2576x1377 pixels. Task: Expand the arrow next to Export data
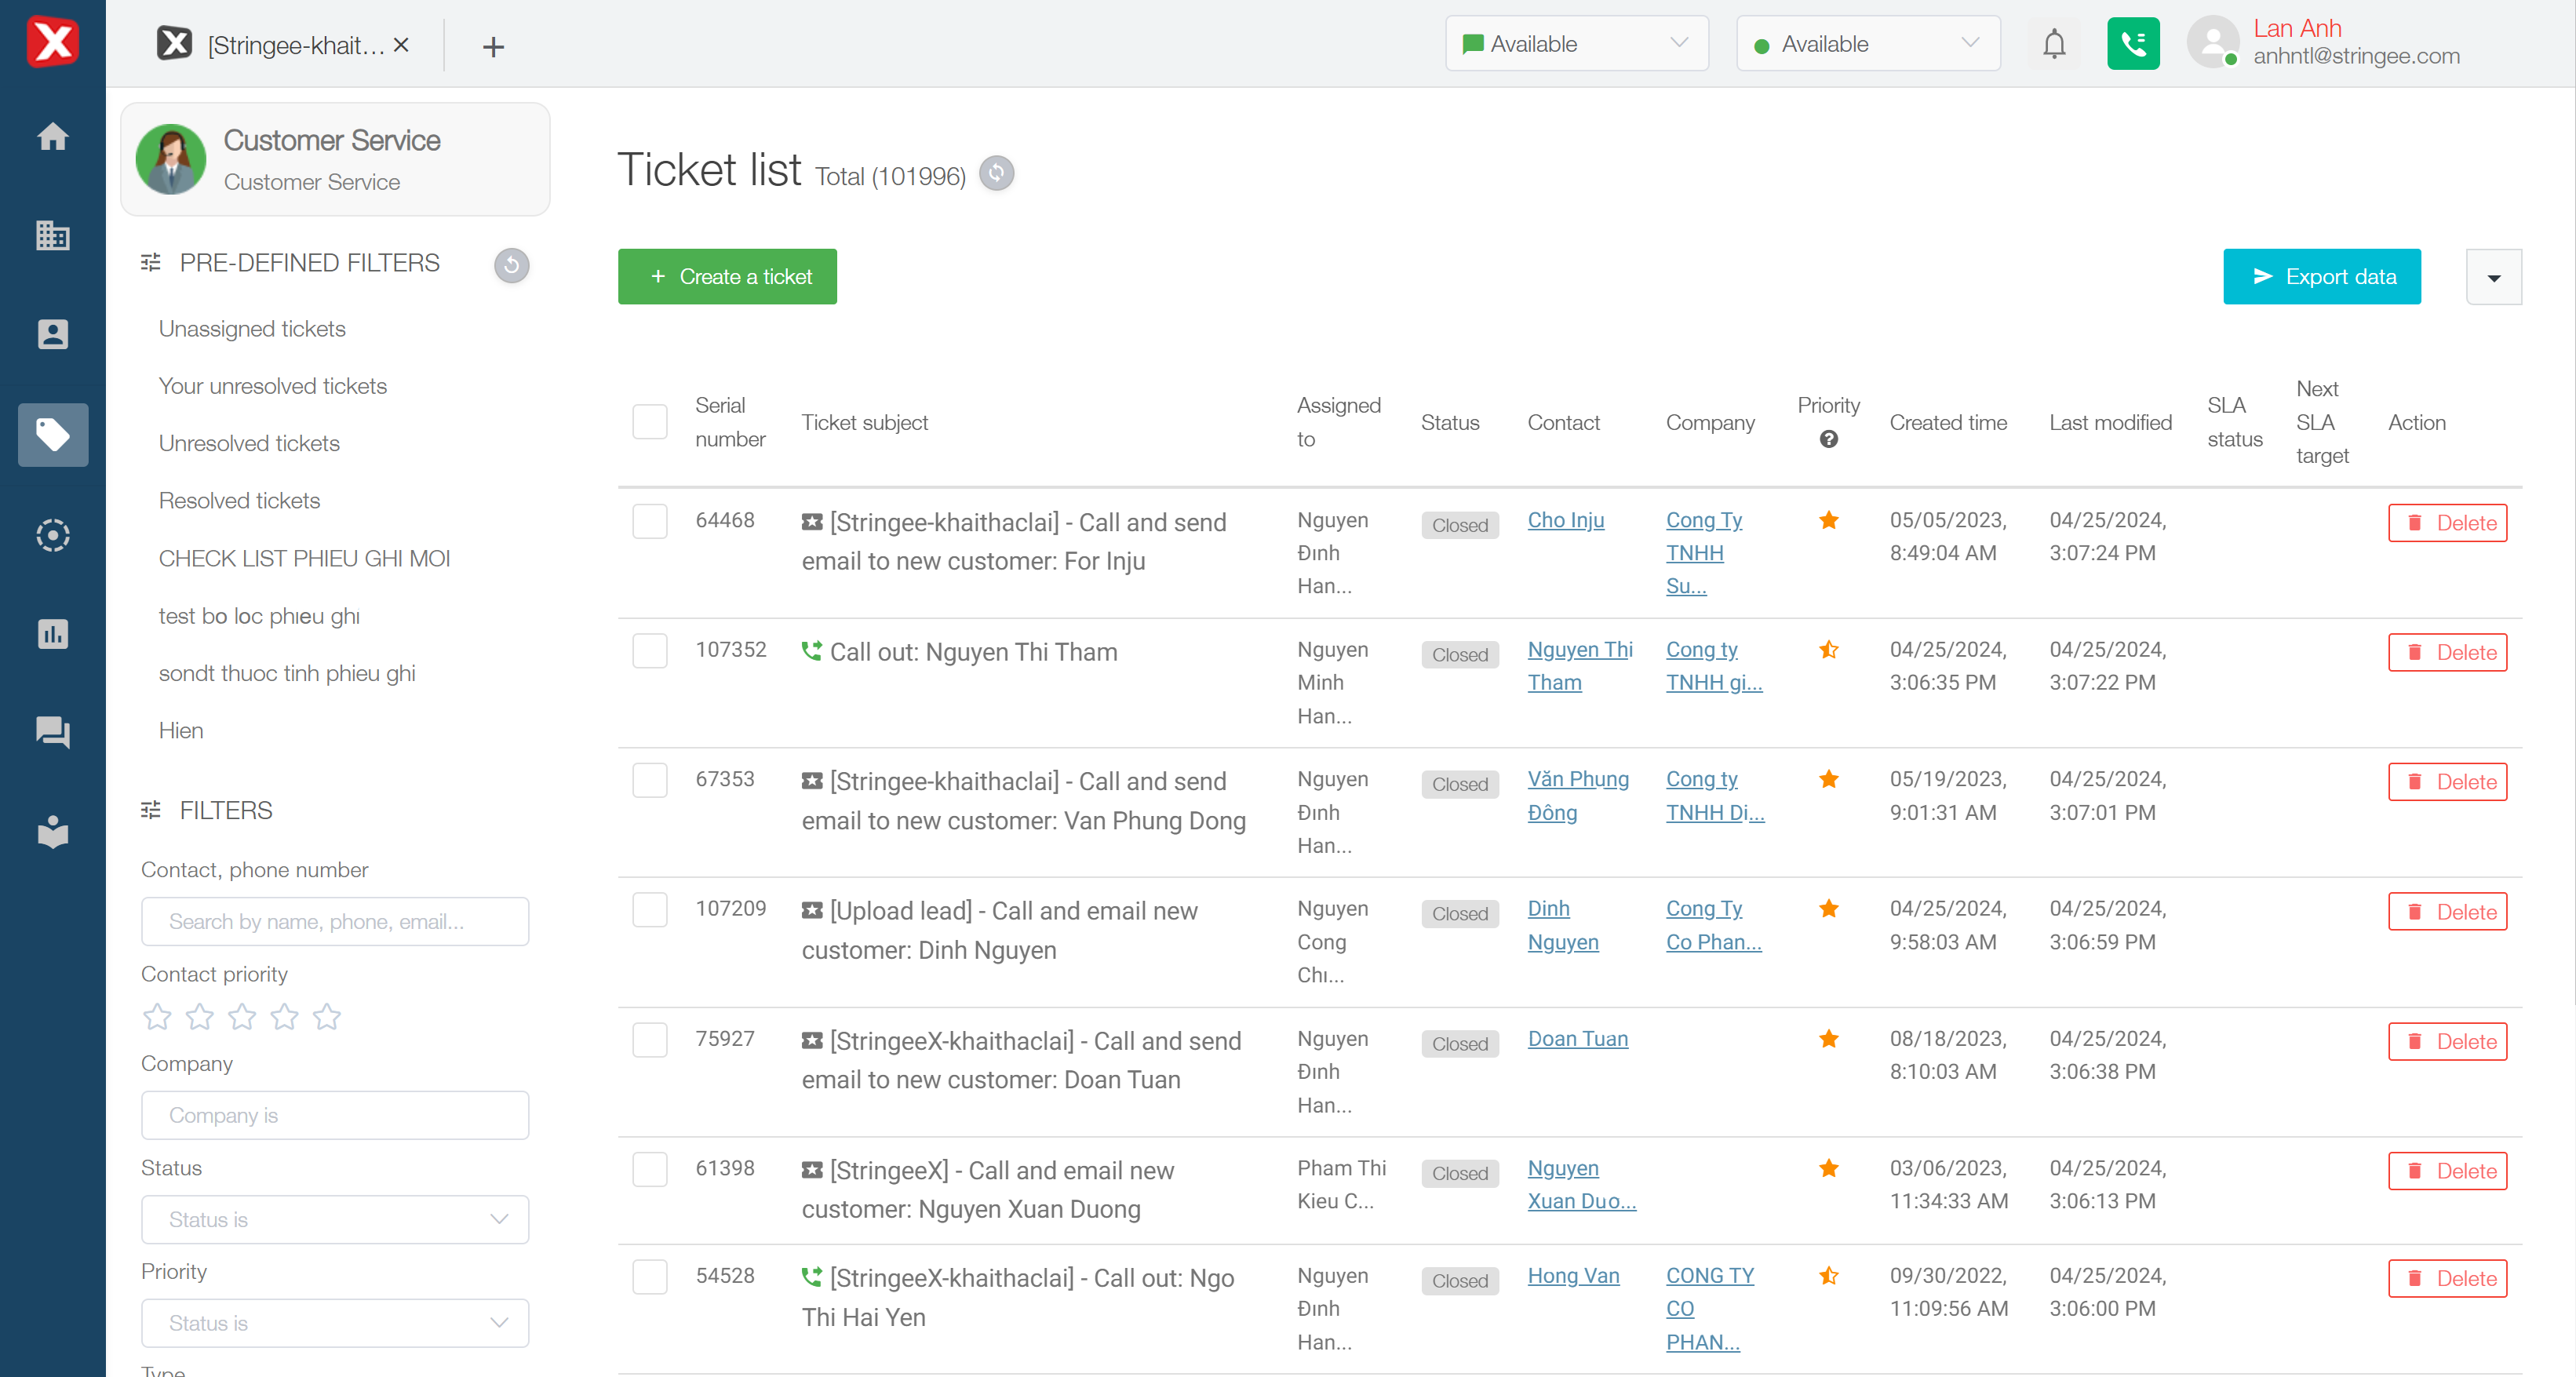(x=2493, y=277)
